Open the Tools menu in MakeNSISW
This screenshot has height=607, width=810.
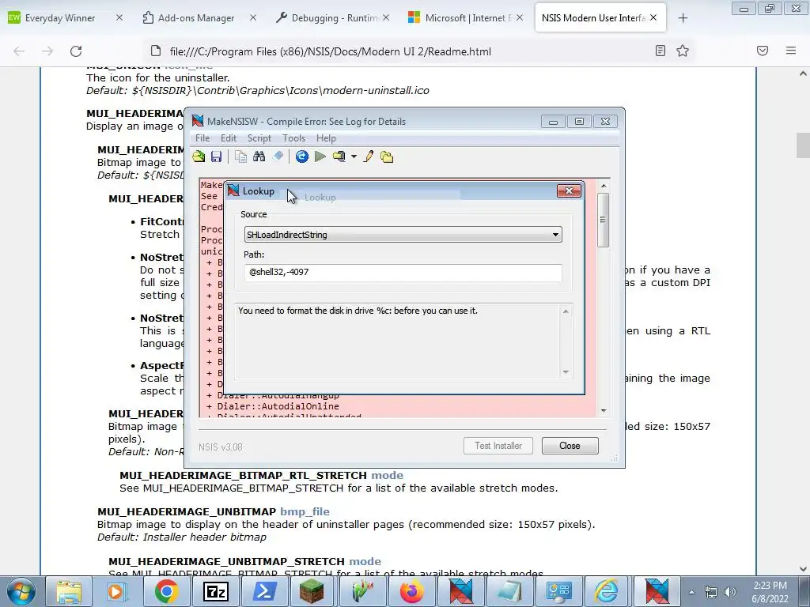[x=294, y=138]
